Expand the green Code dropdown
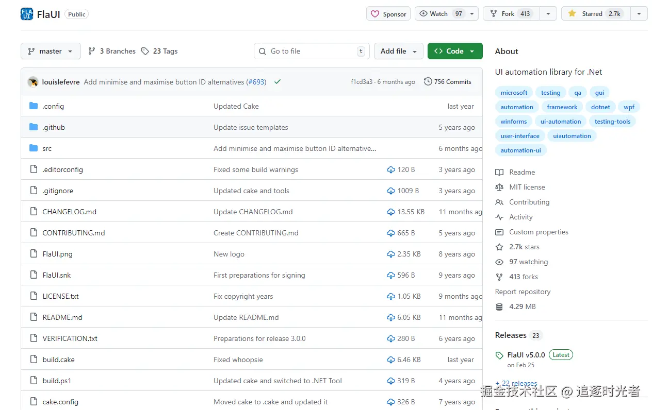 click(x=454, y=51)
